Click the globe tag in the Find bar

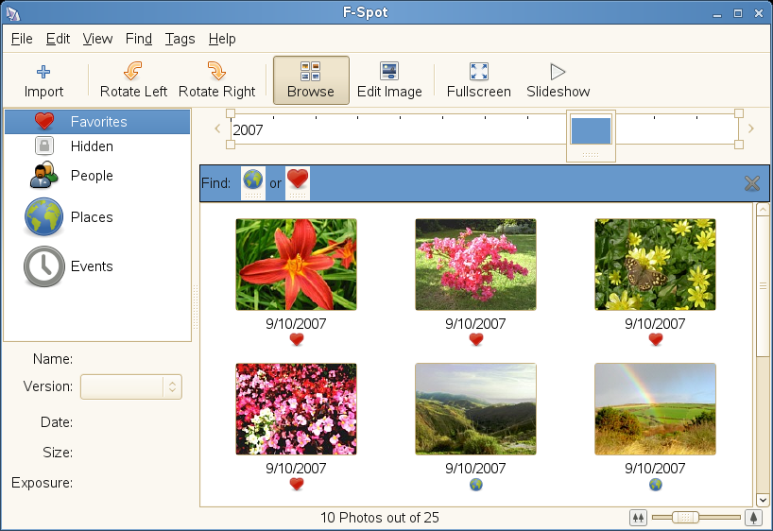pyautogui.click(x=253, y=183)
